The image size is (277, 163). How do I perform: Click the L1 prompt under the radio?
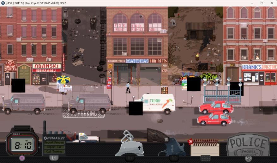[x=54, y=158]
